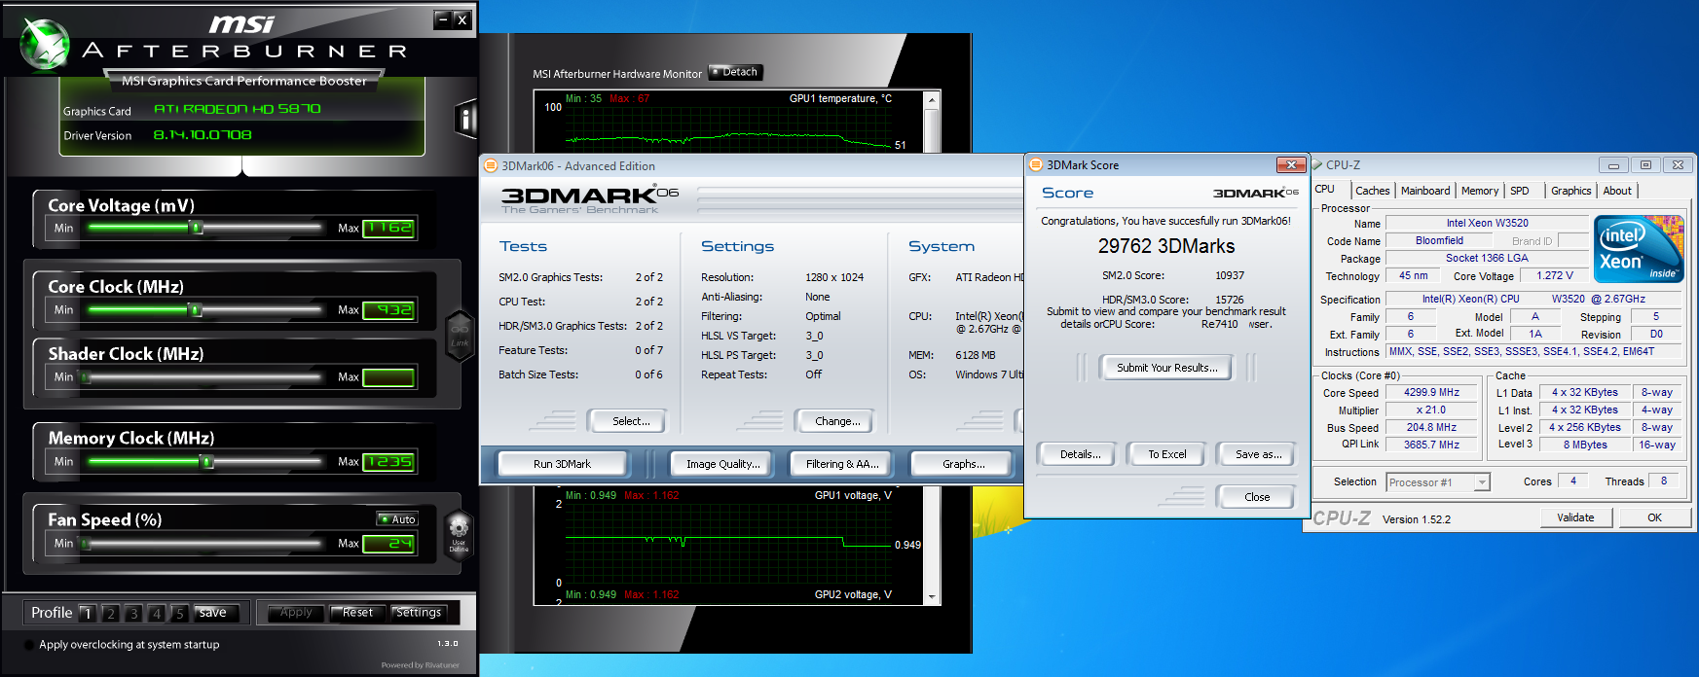This screenshot has width=1699, height=677.
Task: Click Submit Your Results... button
Action: pyautogui.click(x=1166, y=368)
